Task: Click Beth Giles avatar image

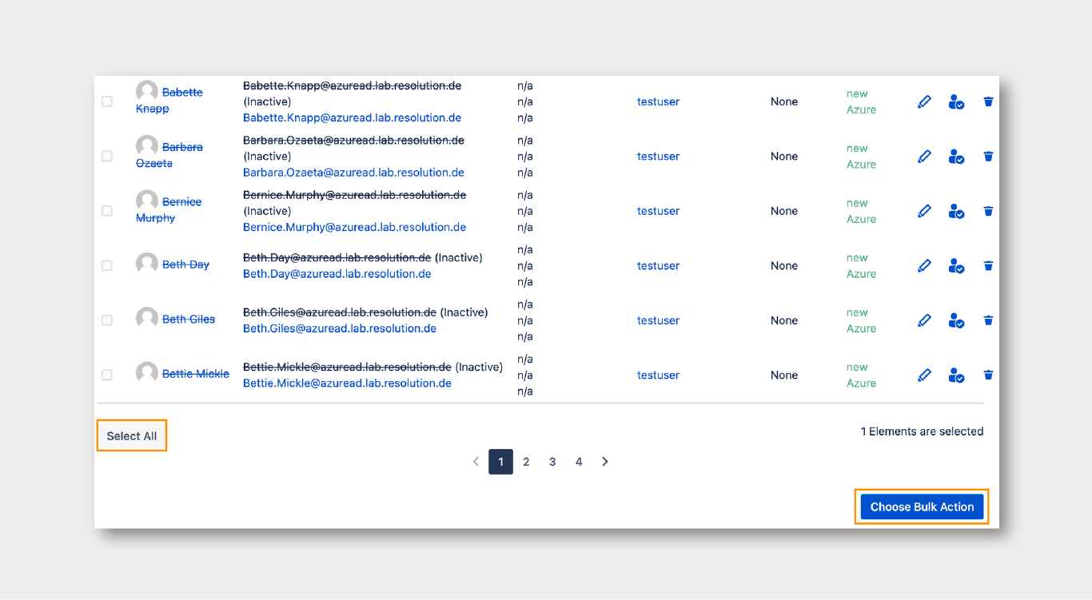Action: (x=147, y=319)
